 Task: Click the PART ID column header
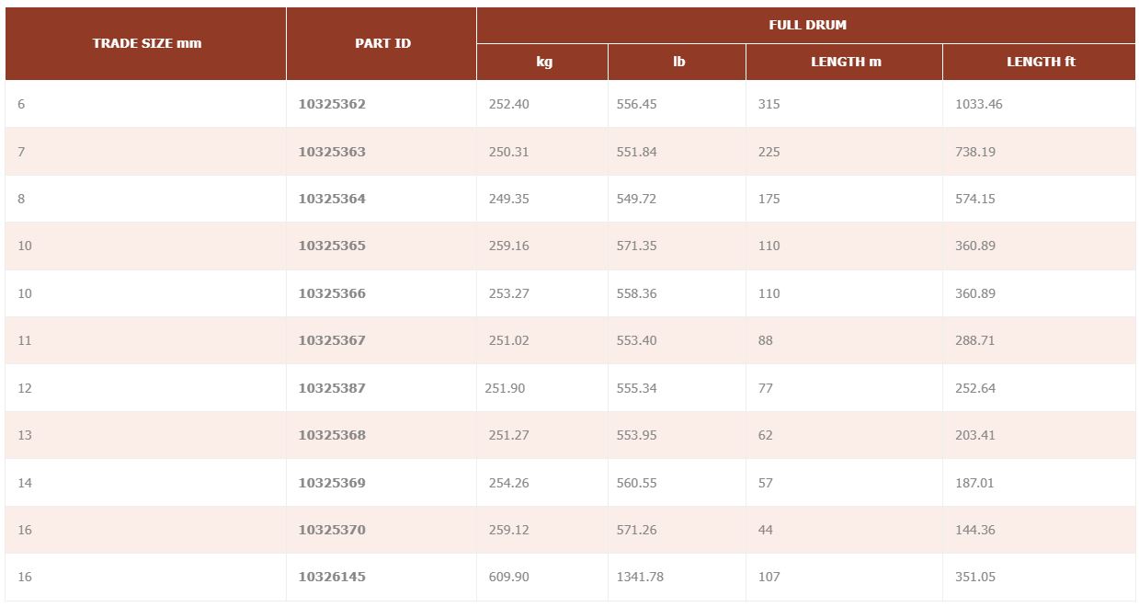pos(382,43)
